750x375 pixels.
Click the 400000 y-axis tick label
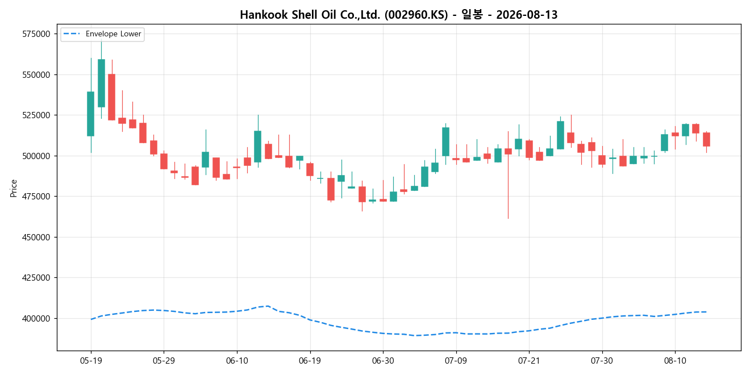click(37, 318)
